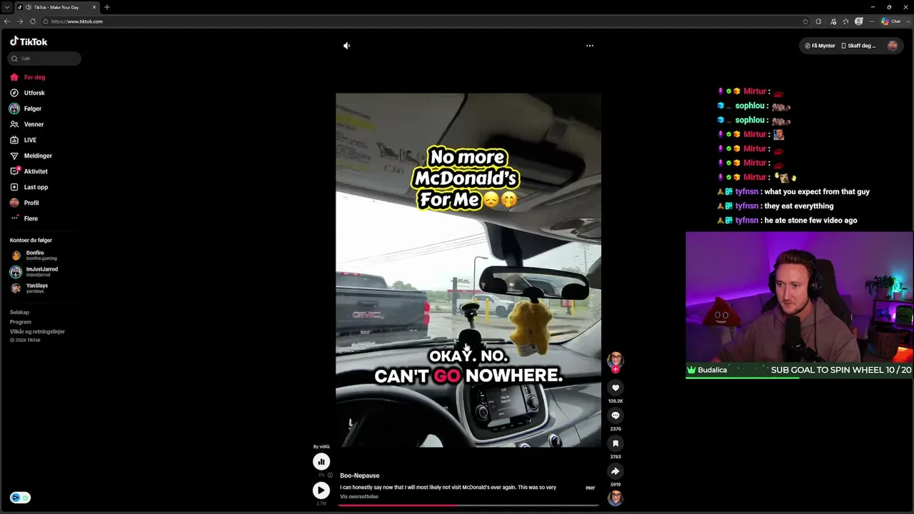
Task: Open Profil from the sidebar
Action: pos(24,203)
